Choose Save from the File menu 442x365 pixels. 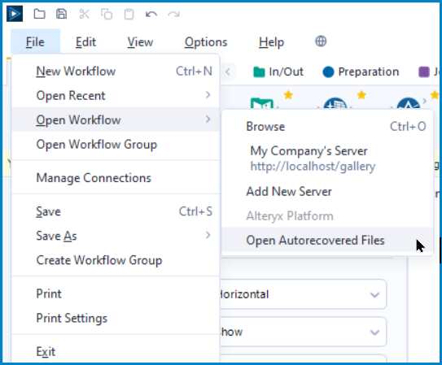(116, 211)
